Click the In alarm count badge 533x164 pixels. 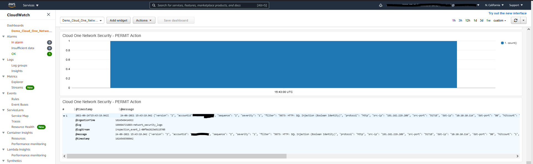50,42
